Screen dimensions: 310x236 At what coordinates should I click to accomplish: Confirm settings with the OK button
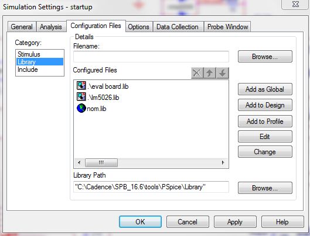point(140,221)
